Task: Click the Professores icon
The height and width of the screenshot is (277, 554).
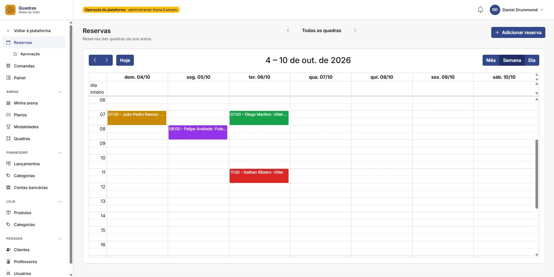Action: click(8, 262)
